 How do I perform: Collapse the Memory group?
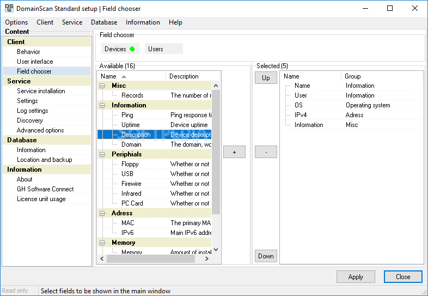[x=102, y=243]
